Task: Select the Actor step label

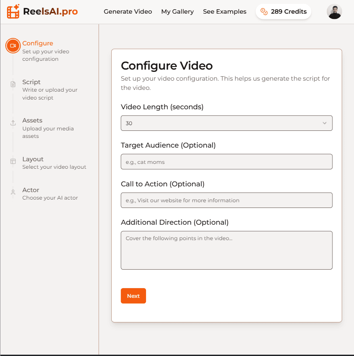Action: tap(31, 190)
